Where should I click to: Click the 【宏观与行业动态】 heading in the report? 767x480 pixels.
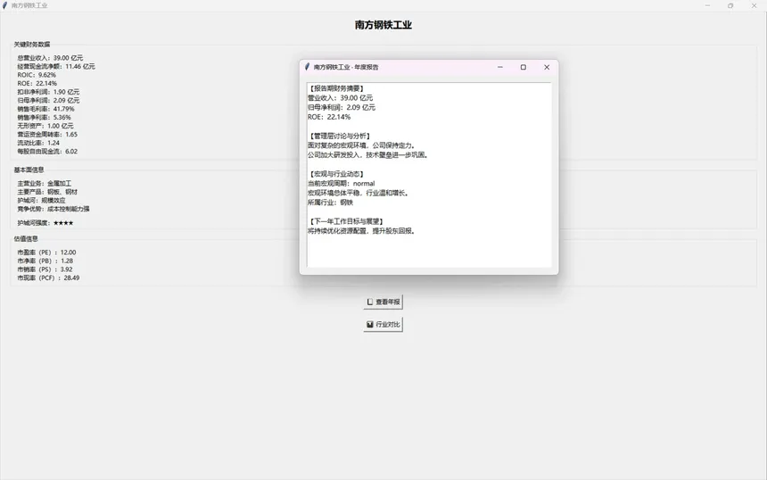point(336,174)
